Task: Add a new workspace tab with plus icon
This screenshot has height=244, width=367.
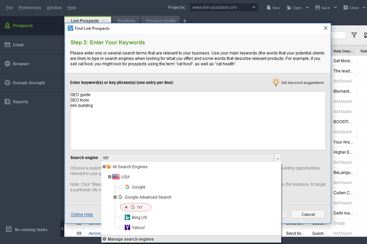Action: (x=185, y=21)
